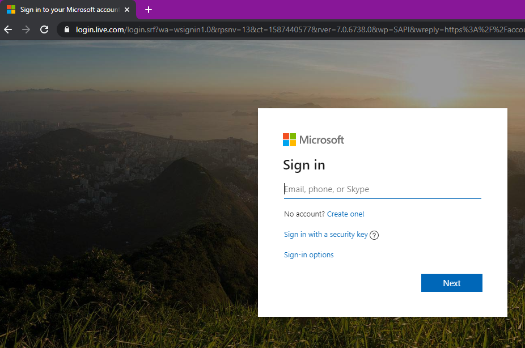Click the padlock site security icon
Viewport: 525px width, 348px height.
point(67,29)
